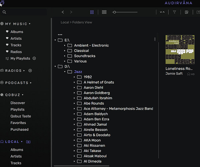Go back with the left arrow
Screen dimensions: 200x167
tap(63, 12)
